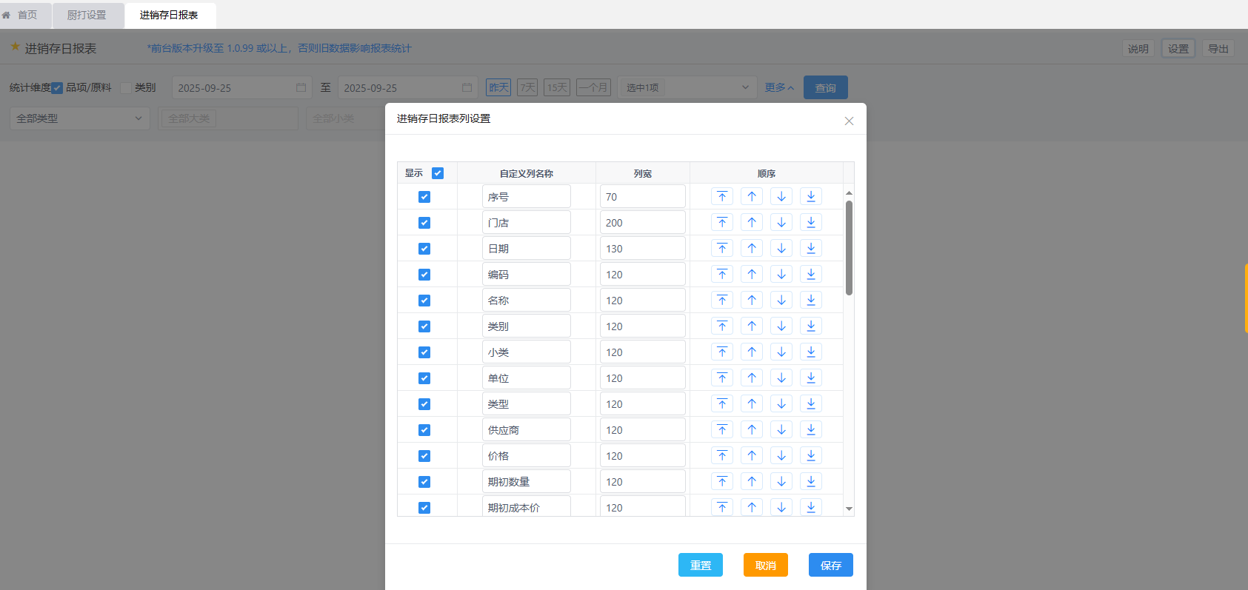1248x590 pixels.
Task: Move 序号 row to top
Action: coord(722,197)
